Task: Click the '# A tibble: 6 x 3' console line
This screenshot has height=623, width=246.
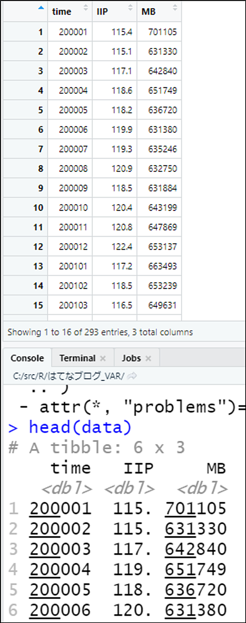Action: [97, 448]
